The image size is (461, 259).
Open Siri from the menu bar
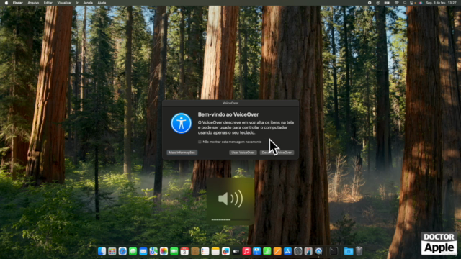[x=421, y=3]
